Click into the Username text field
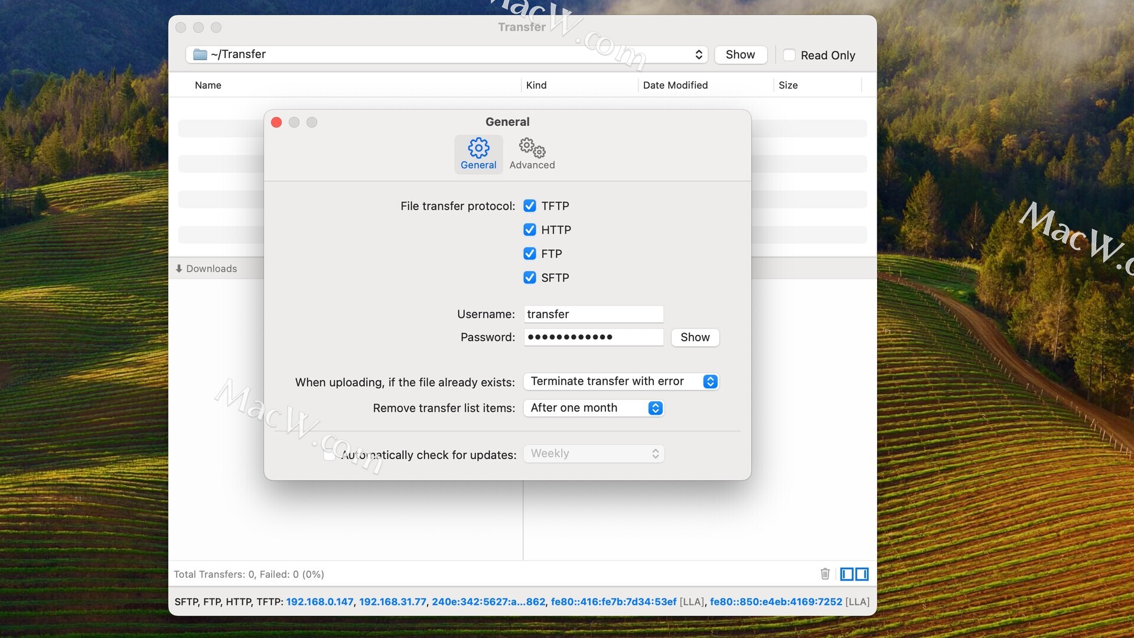The height and width of the screenshot is (638, 1134). click(594, 314)
